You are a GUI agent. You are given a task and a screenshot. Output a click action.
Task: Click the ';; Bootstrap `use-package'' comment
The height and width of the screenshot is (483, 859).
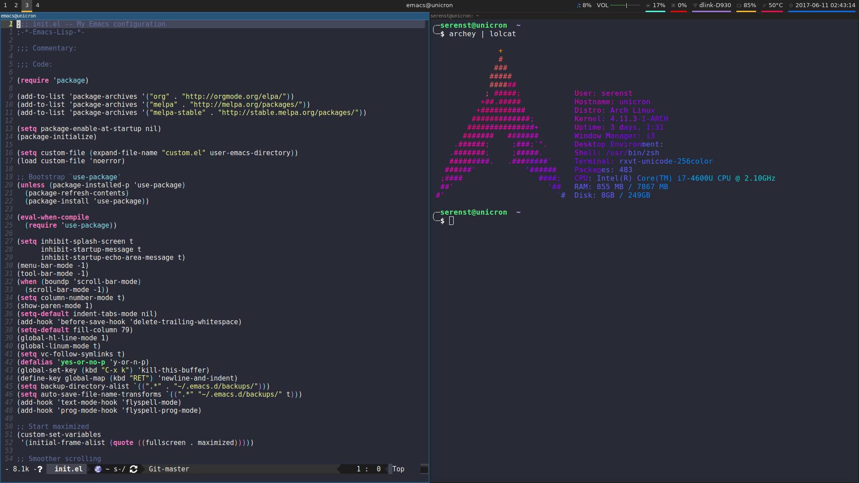click(69, 177)
